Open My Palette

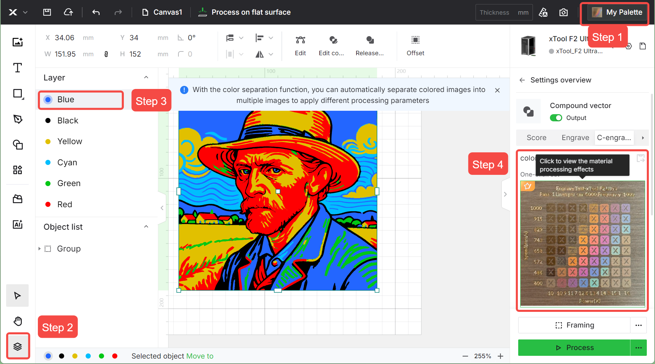tap(617, 13)
